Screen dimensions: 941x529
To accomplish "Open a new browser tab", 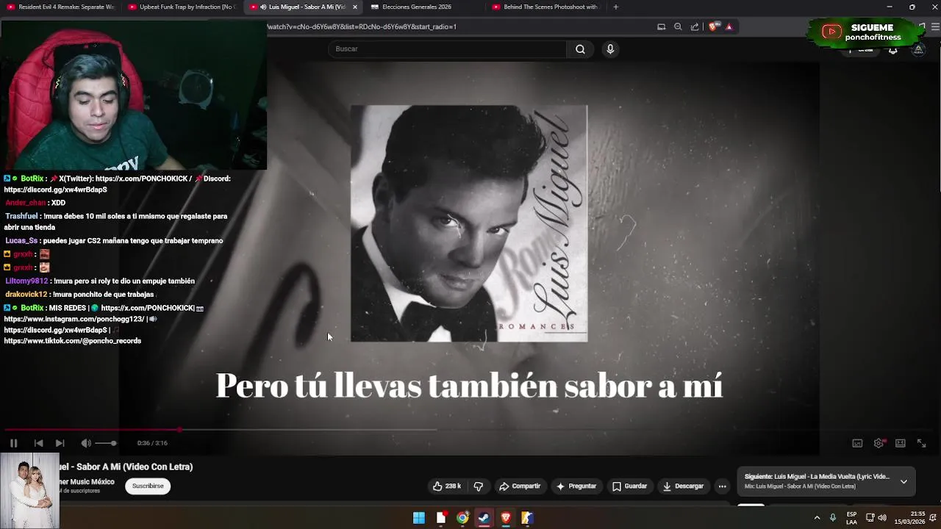I will (615, 7).
